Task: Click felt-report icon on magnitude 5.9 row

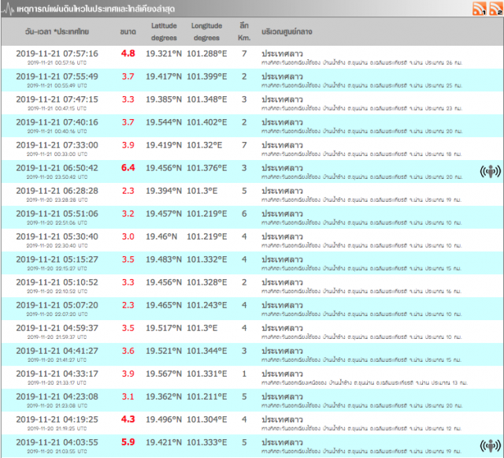Action: pos(490,445)
